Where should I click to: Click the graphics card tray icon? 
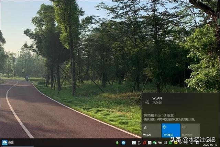[160, 143]
